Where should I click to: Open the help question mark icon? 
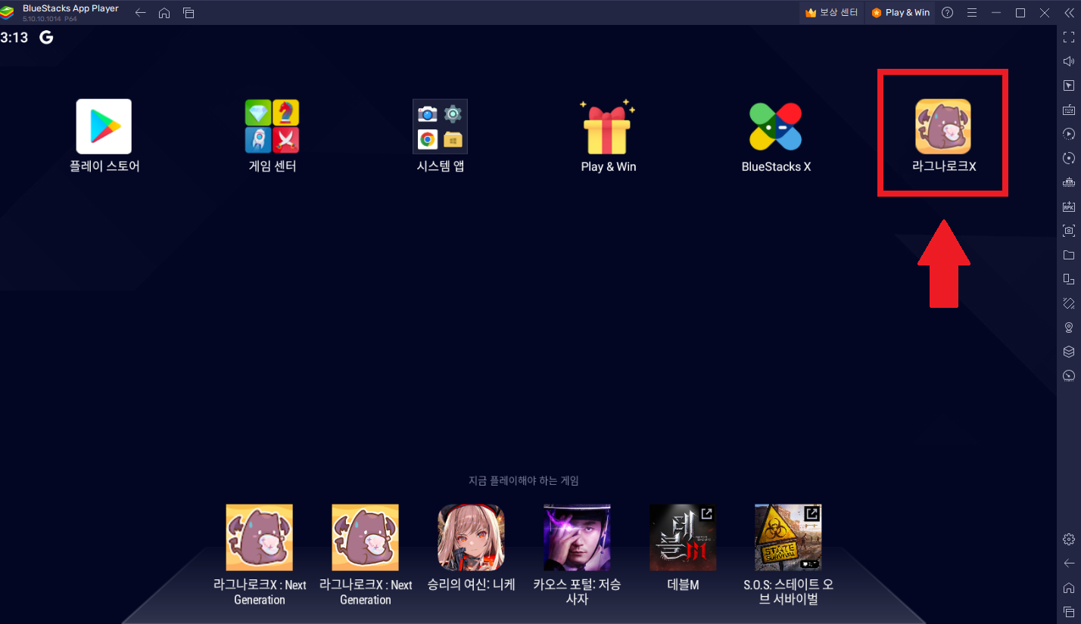(947, 13)
